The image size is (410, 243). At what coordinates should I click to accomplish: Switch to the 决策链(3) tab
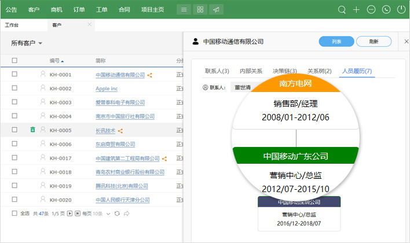[x=284, y=71]
